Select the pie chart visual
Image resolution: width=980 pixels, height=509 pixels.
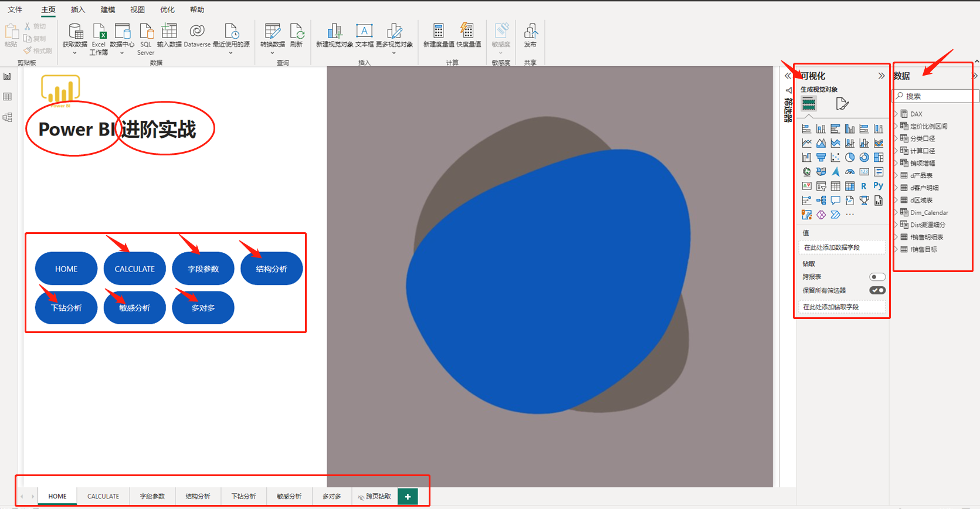pyautogui.click(x=850, y=157)
